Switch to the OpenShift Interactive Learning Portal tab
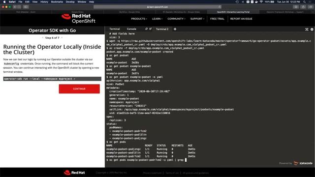 pyautogui.click(x=233, y=12)
